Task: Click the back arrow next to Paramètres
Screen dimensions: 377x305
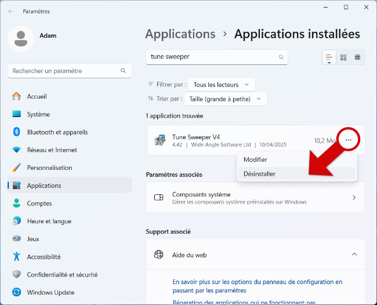Action: [x=11, y=11]
